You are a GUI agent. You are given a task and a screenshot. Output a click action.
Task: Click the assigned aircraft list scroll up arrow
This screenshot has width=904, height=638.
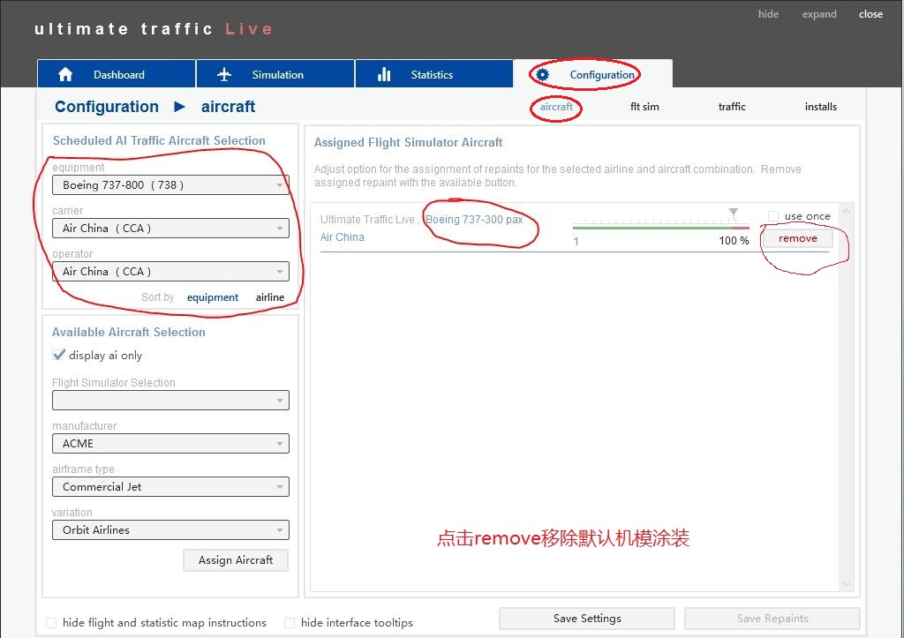846,211
